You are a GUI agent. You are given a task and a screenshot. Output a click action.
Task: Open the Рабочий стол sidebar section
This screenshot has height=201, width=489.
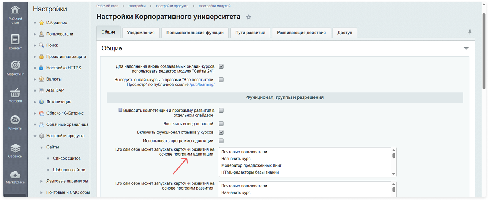pyautogui.click(x=15, y=15)
